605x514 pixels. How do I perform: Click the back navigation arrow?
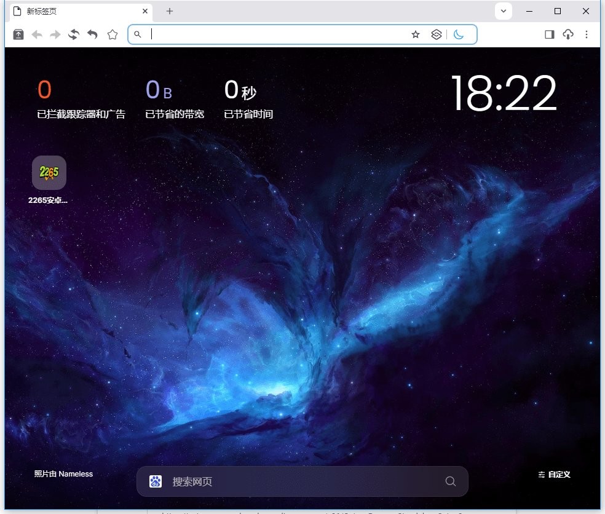(36, 34)
